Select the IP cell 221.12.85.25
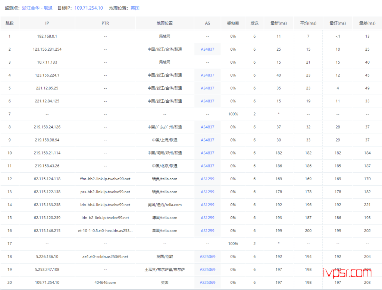 [47, 88]
